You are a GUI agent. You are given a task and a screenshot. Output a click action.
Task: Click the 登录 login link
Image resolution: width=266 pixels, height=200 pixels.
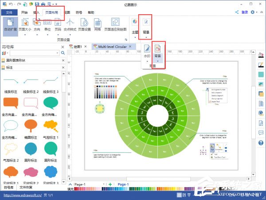244,12
